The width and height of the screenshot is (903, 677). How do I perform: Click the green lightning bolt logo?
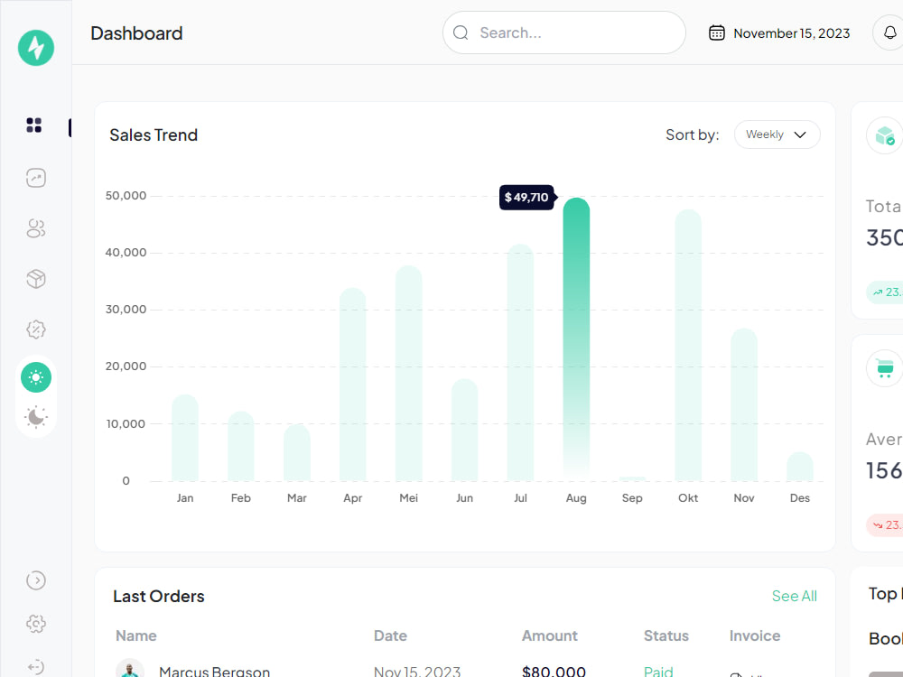point(36,48)
